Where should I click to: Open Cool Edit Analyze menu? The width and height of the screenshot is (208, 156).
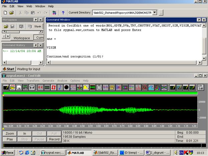(62, 81)
